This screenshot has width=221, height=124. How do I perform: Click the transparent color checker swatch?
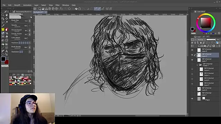[x=5, y=66]
